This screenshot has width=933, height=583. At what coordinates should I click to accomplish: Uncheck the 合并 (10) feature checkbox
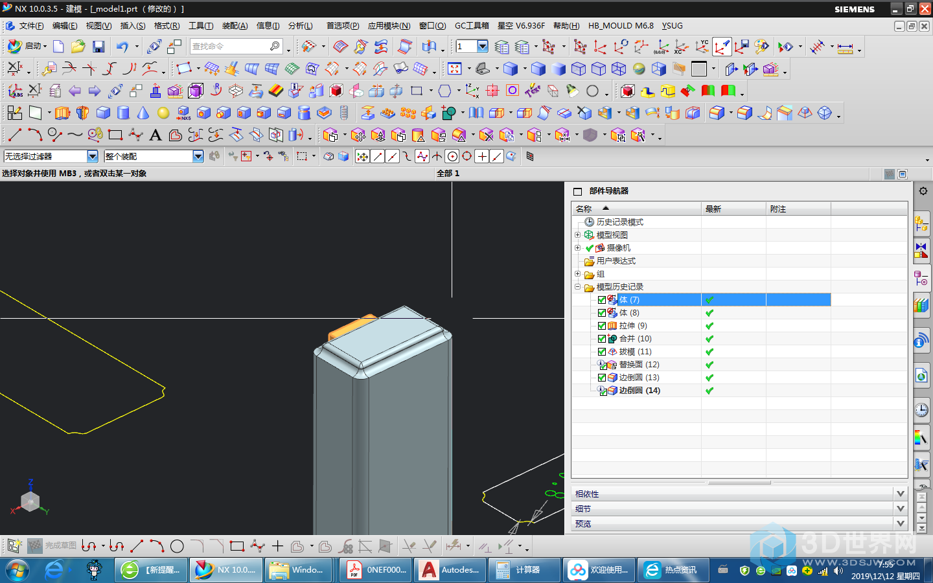[602, 339]
